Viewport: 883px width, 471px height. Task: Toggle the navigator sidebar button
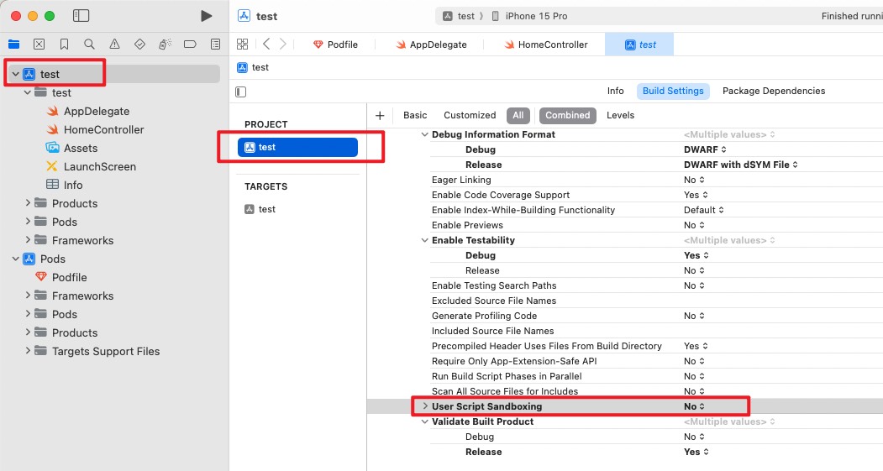click(81, 16)
